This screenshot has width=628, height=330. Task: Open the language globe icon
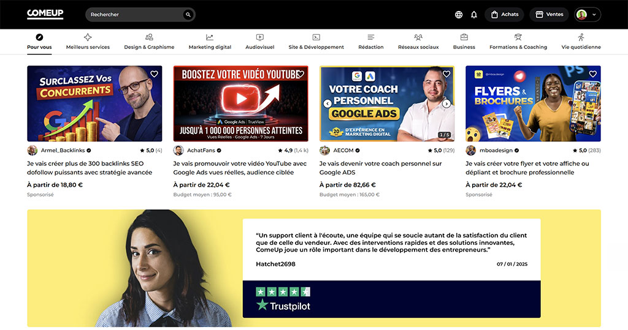(x=459, y=15)
